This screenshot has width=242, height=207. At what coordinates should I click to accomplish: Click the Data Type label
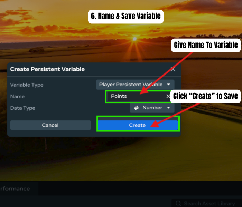click(23, 108)
